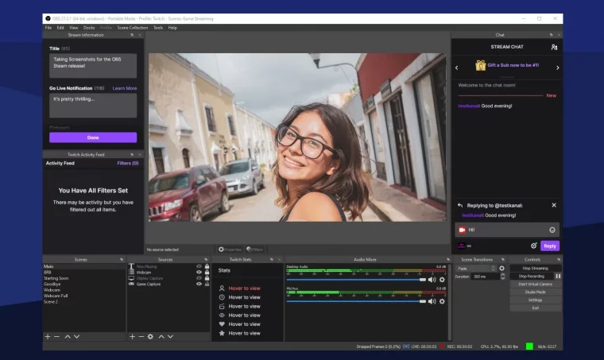Click the stream Title text field
This screenshot has height=360, width=604.
pos(93,66)
